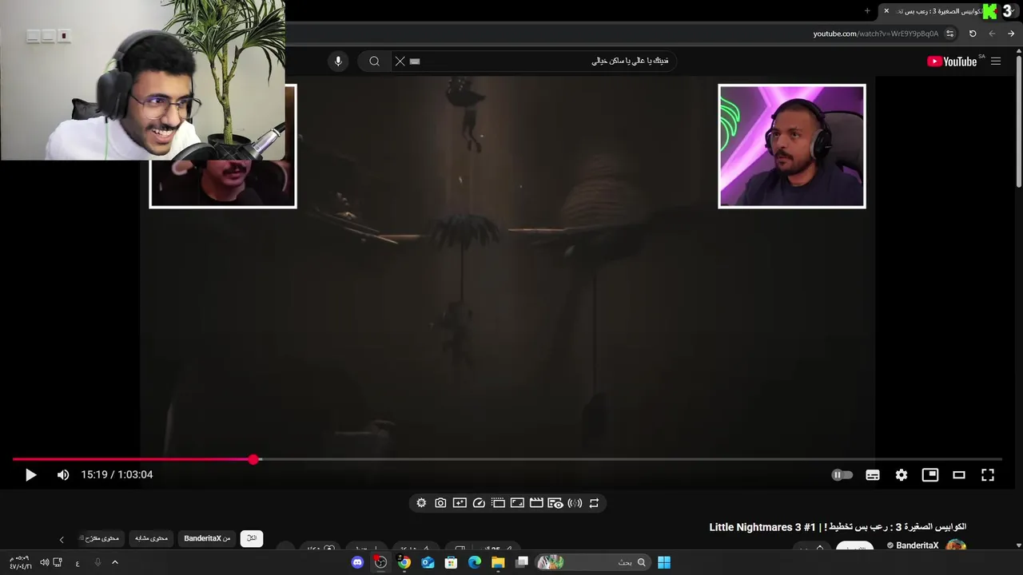
Task: Click the video time display 15:19 / 1:03:04
Action: coord(117,474)
